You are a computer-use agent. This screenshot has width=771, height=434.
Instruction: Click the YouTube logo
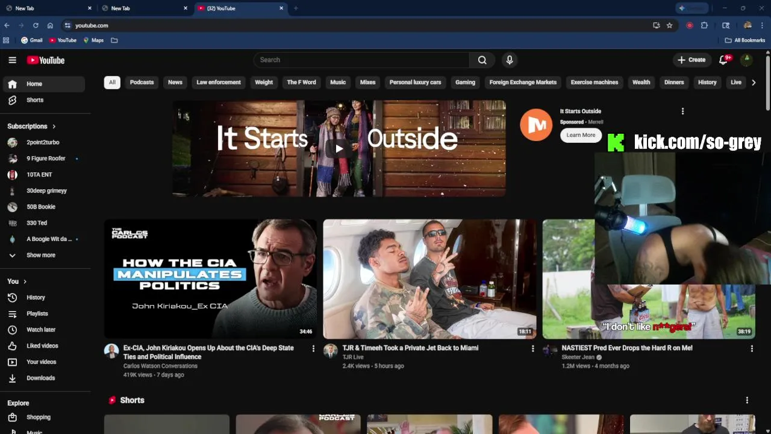[46, 60]
